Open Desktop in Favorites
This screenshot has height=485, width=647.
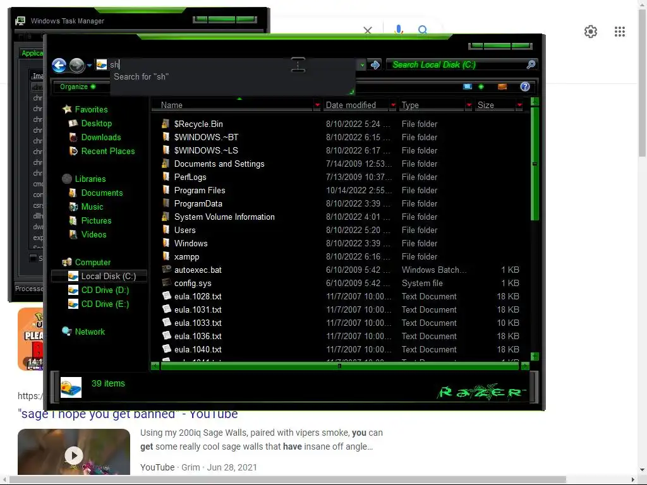(x=96, y=123)
